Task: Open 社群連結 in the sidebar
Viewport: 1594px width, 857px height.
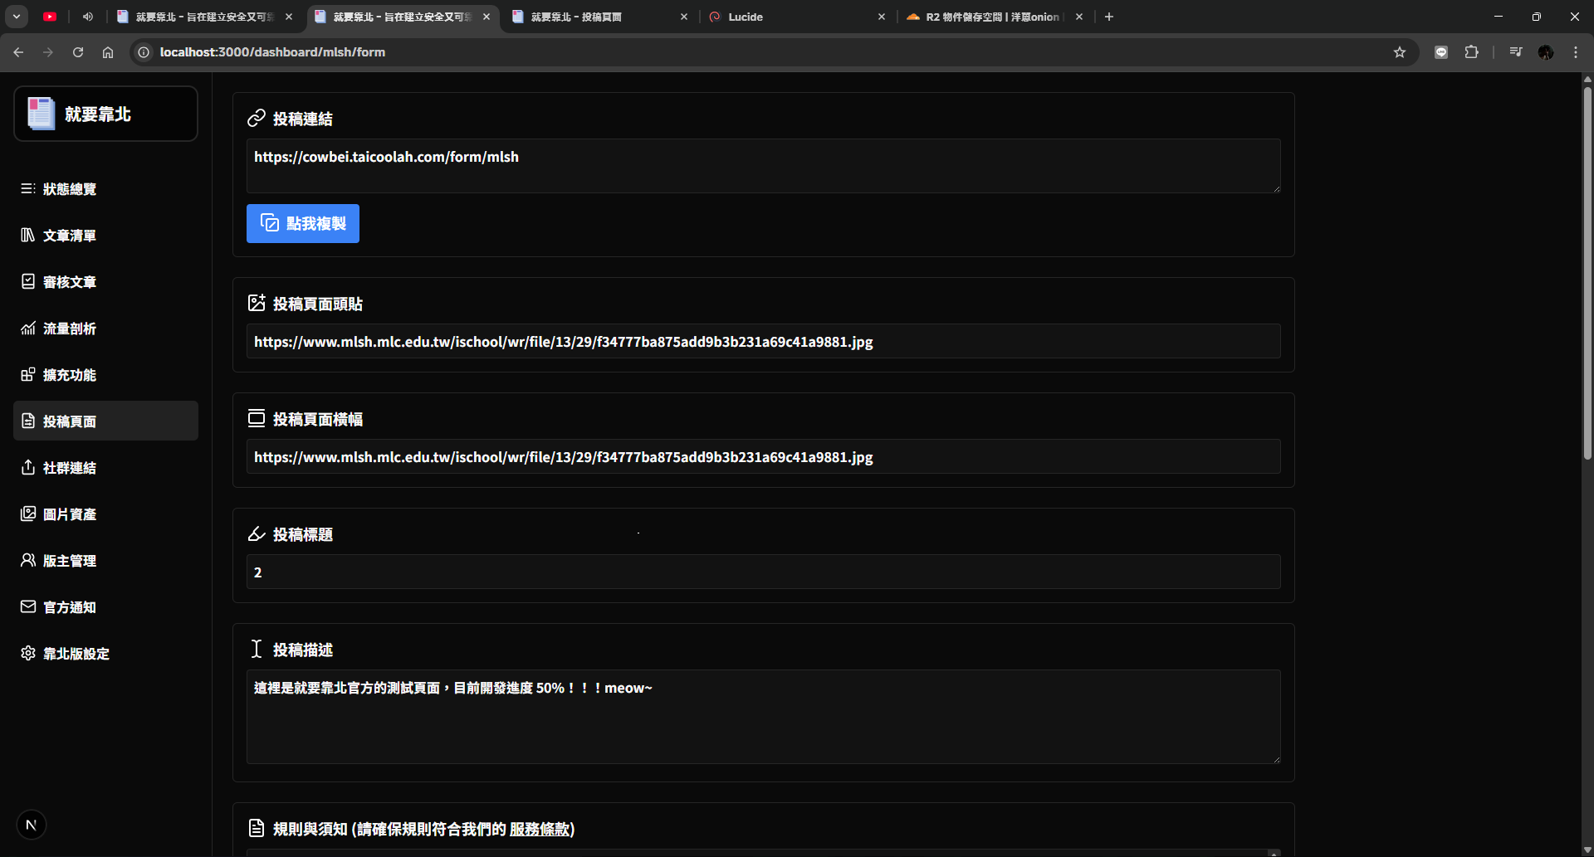Action: 105,468
